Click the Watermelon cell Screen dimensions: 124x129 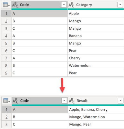[96, 65]
